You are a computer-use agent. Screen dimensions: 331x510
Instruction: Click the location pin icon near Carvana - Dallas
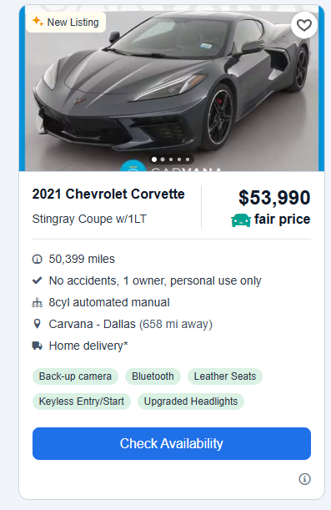click(37, 324)
